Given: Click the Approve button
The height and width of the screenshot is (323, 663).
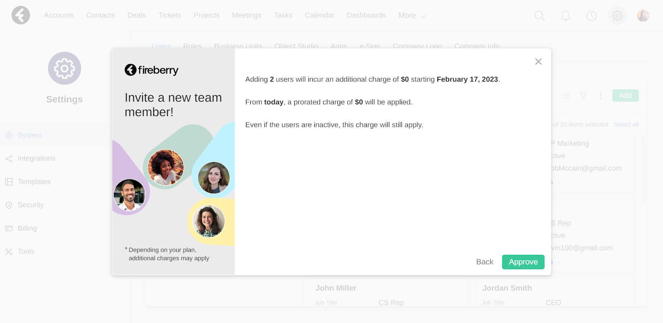Looking at the screenshot, I should click(523, 262).
